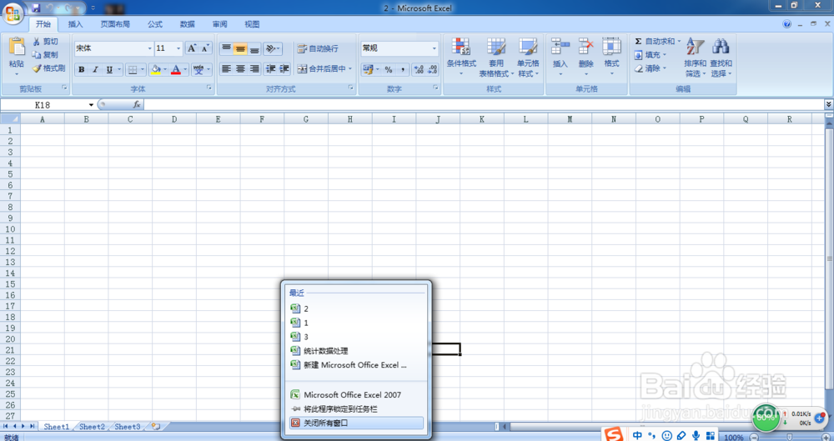
Task: Click decrease decimal icon
Action: point(432,69)
